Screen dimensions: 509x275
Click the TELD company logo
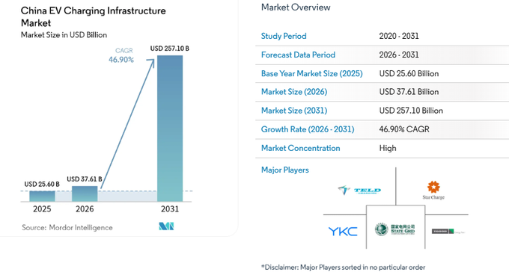tap(359, 190)
